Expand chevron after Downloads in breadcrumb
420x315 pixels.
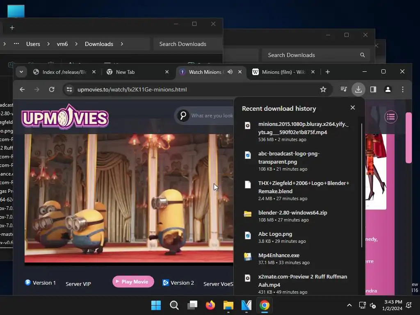122,43
